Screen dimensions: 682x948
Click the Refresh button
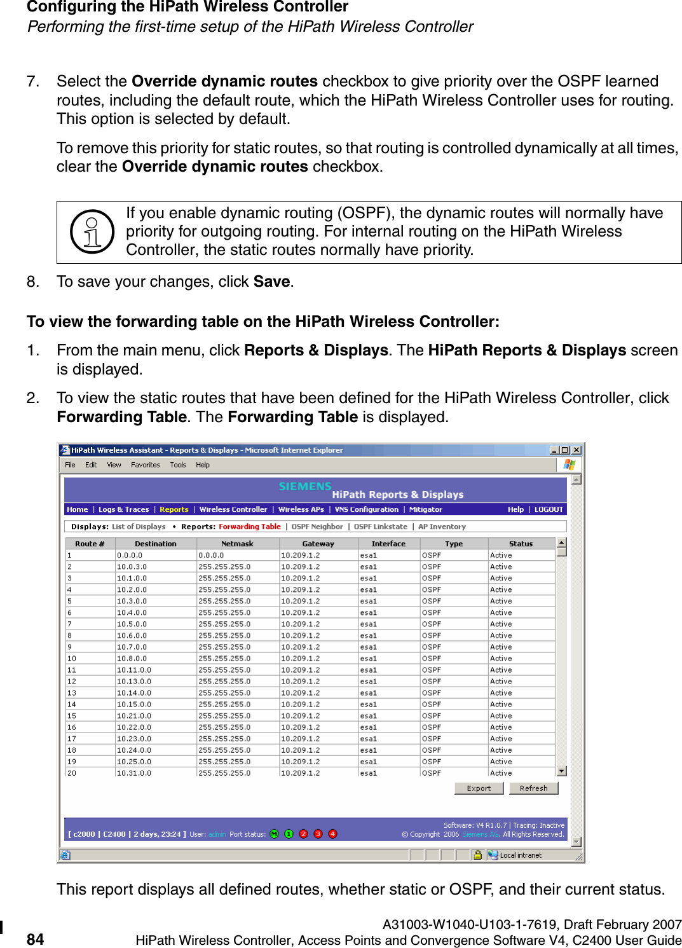[533, 788]
